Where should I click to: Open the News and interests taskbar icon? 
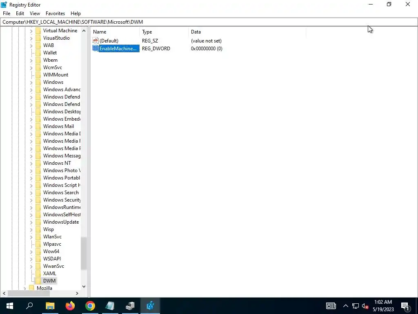pyautogui.click(x=331, y=306)
